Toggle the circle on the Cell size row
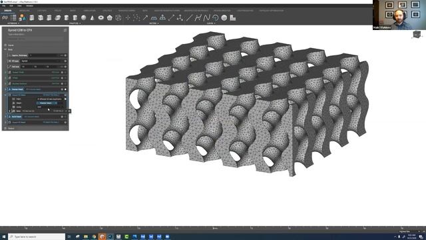Viewport: 426px width, 240px height. click(65, 67)
